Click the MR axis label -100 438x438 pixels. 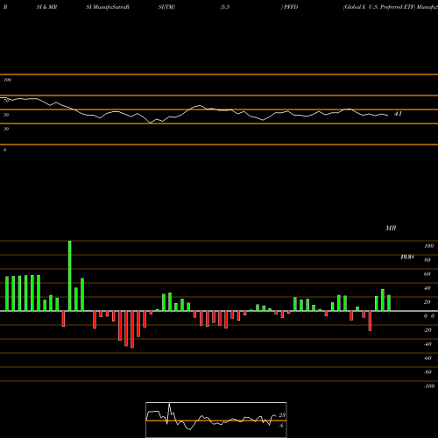pyautogui.click(x=429, y=386)
